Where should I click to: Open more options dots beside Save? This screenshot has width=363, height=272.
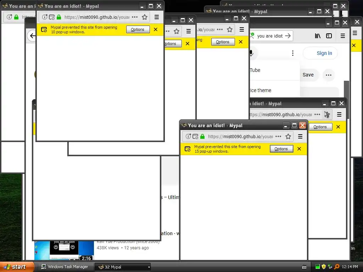(329, 75)
